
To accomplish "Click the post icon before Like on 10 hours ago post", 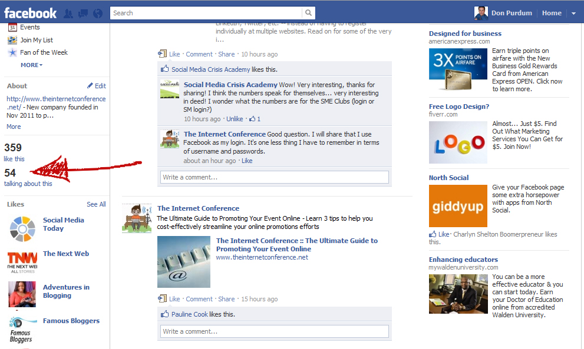I will 162,54.
